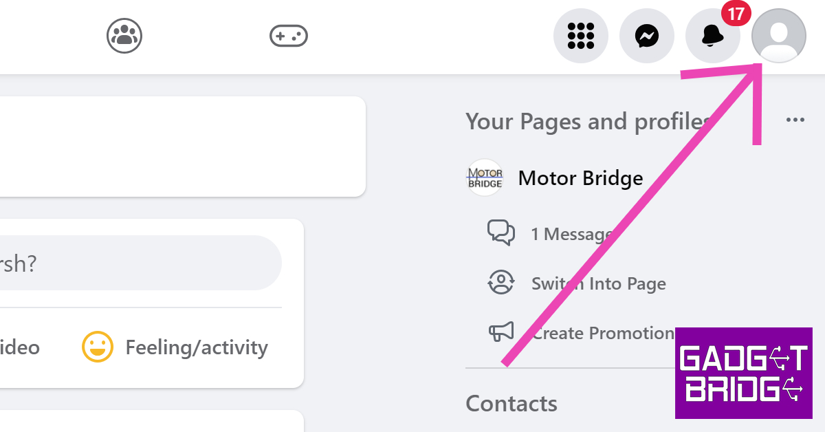Image resolution: width=825 pixels, height=432 pixels.
Task: Open the Gaming tab controller icon
Action: 289,36
